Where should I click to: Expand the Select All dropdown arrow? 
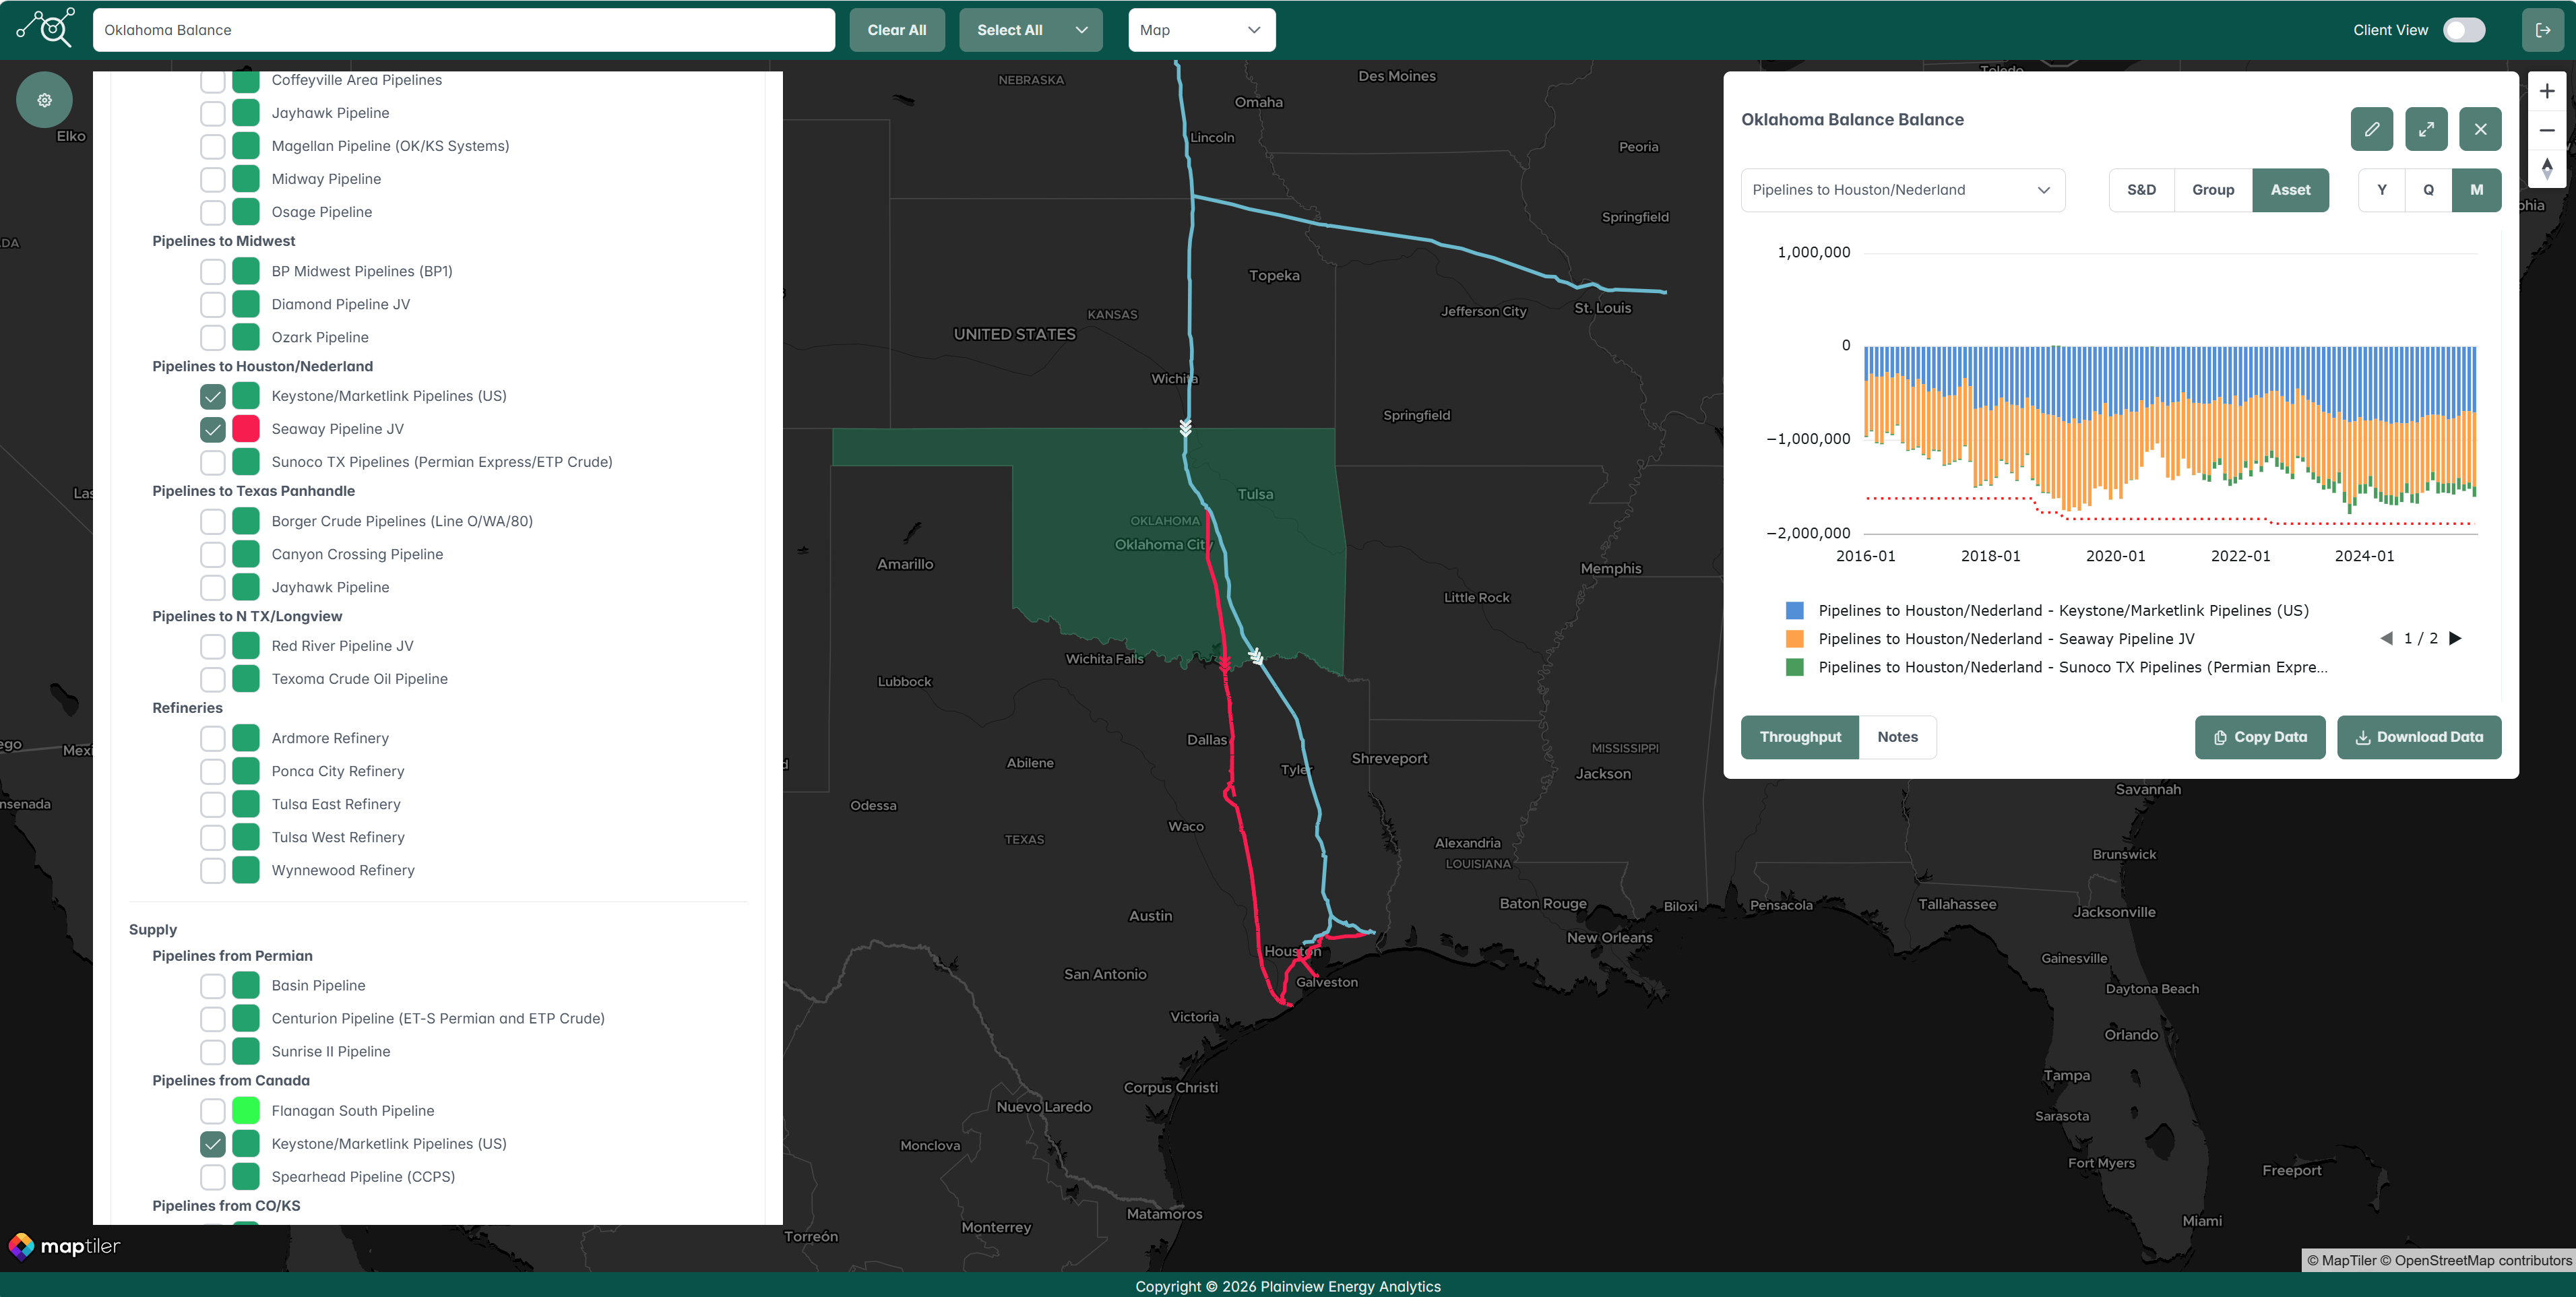[x=1081, y=30]
